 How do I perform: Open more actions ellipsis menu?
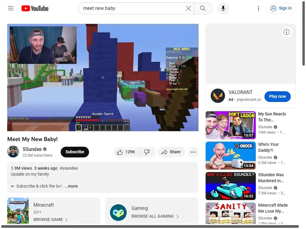click(193, 152)
